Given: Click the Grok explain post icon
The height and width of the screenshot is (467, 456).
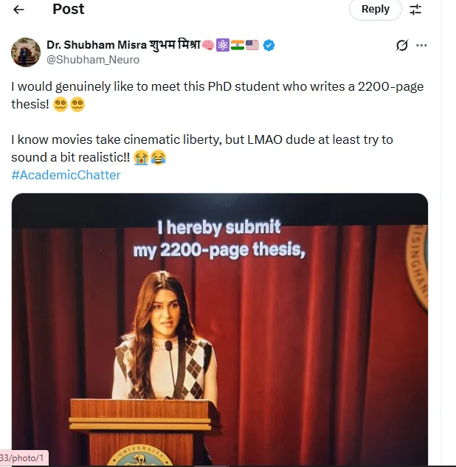Looking at the screenshot, I should (401, 45).
